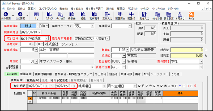Viewport: 213px width, 111px height.
Task: Open the 配置照会 toolbar icon
Action: 120,14
